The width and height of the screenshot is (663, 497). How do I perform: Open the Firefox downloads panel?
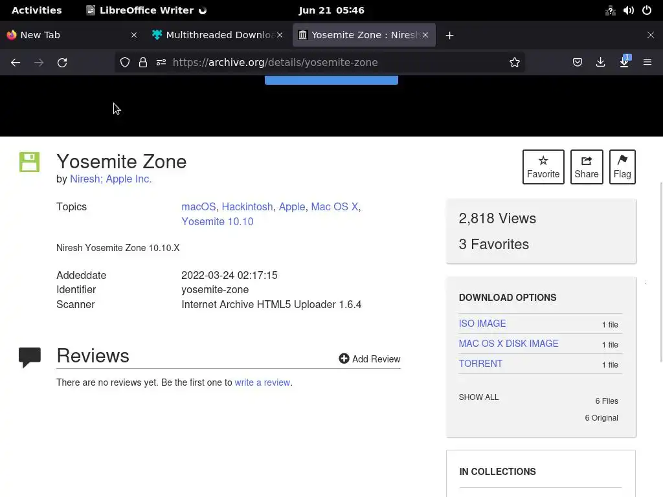[x=600, y=63]
